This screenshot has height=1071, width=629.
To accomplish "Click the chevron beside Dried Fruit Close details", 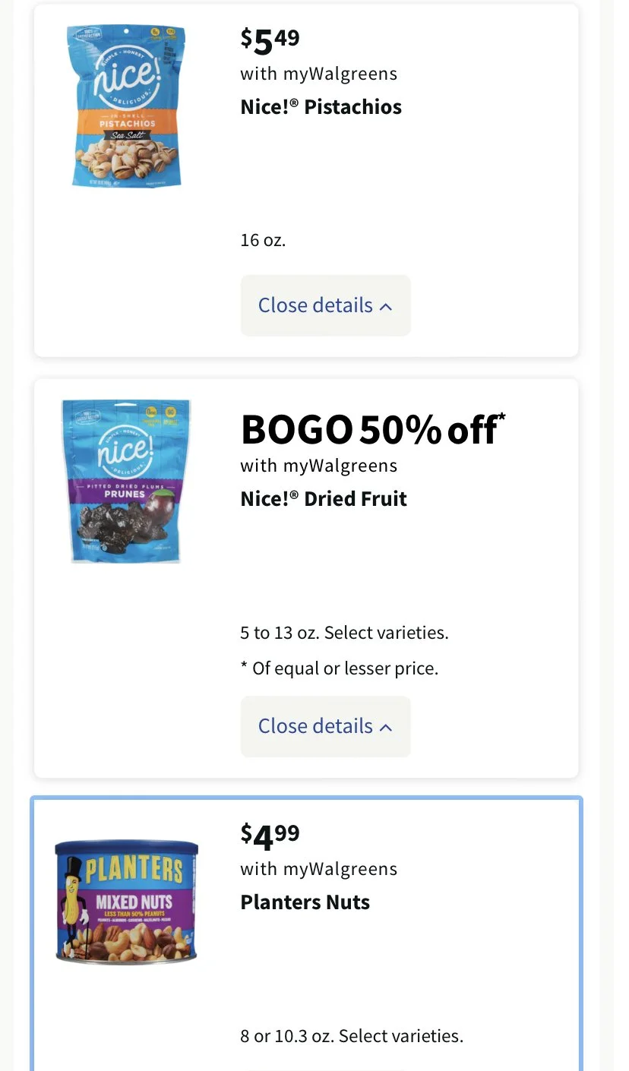I will point(386,728).
